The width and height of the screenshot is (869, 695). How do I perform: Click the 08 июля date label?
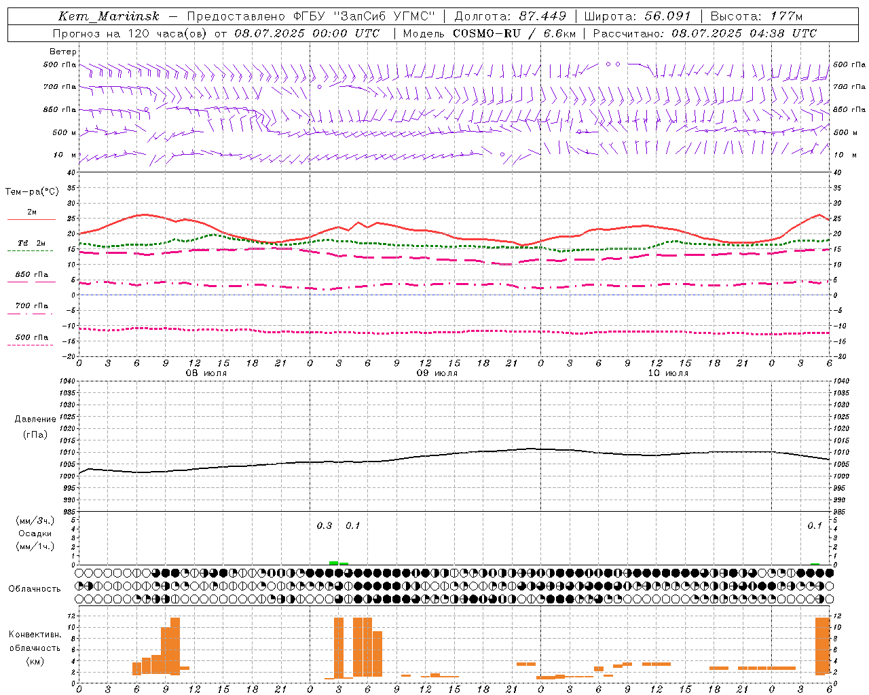(x=206, y=373)
